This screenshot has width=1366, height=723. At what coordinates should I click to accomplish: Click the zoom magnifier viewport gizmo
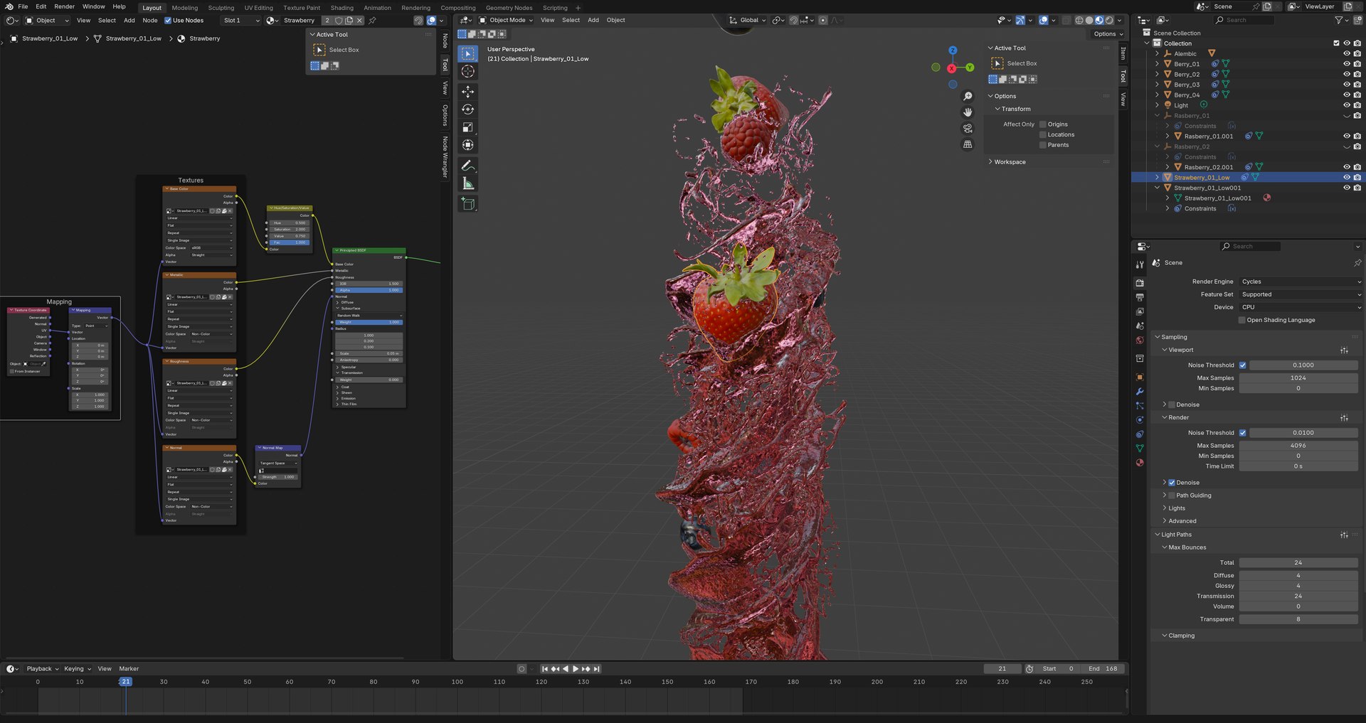(968, 97)
